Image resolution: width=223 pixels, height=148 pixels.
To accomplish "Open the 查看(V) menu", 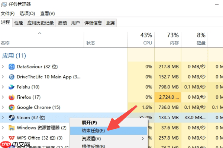I will [x=47, y=14].
